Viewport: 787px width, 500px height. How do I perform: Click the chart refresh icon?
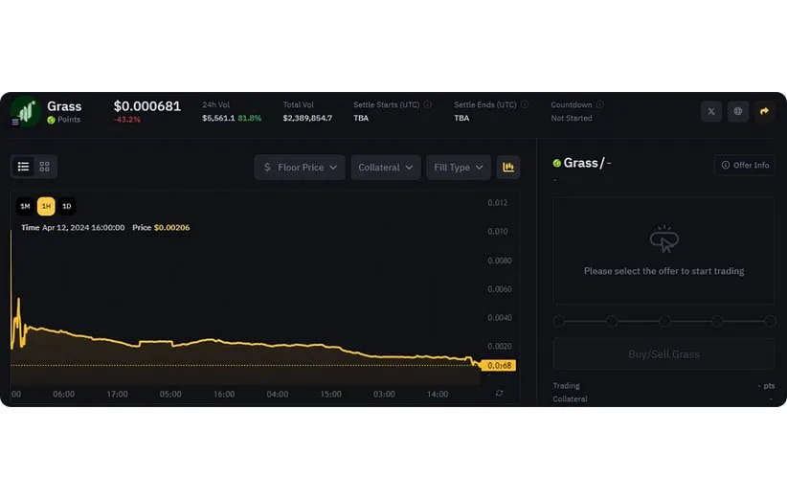[499, 394]
